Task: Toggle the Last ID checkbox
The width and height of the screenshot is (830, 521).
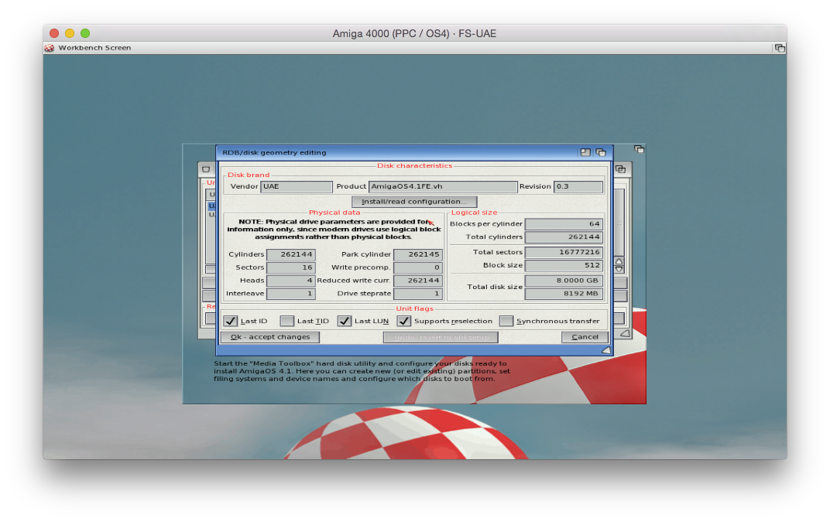Action: [230, 322]
